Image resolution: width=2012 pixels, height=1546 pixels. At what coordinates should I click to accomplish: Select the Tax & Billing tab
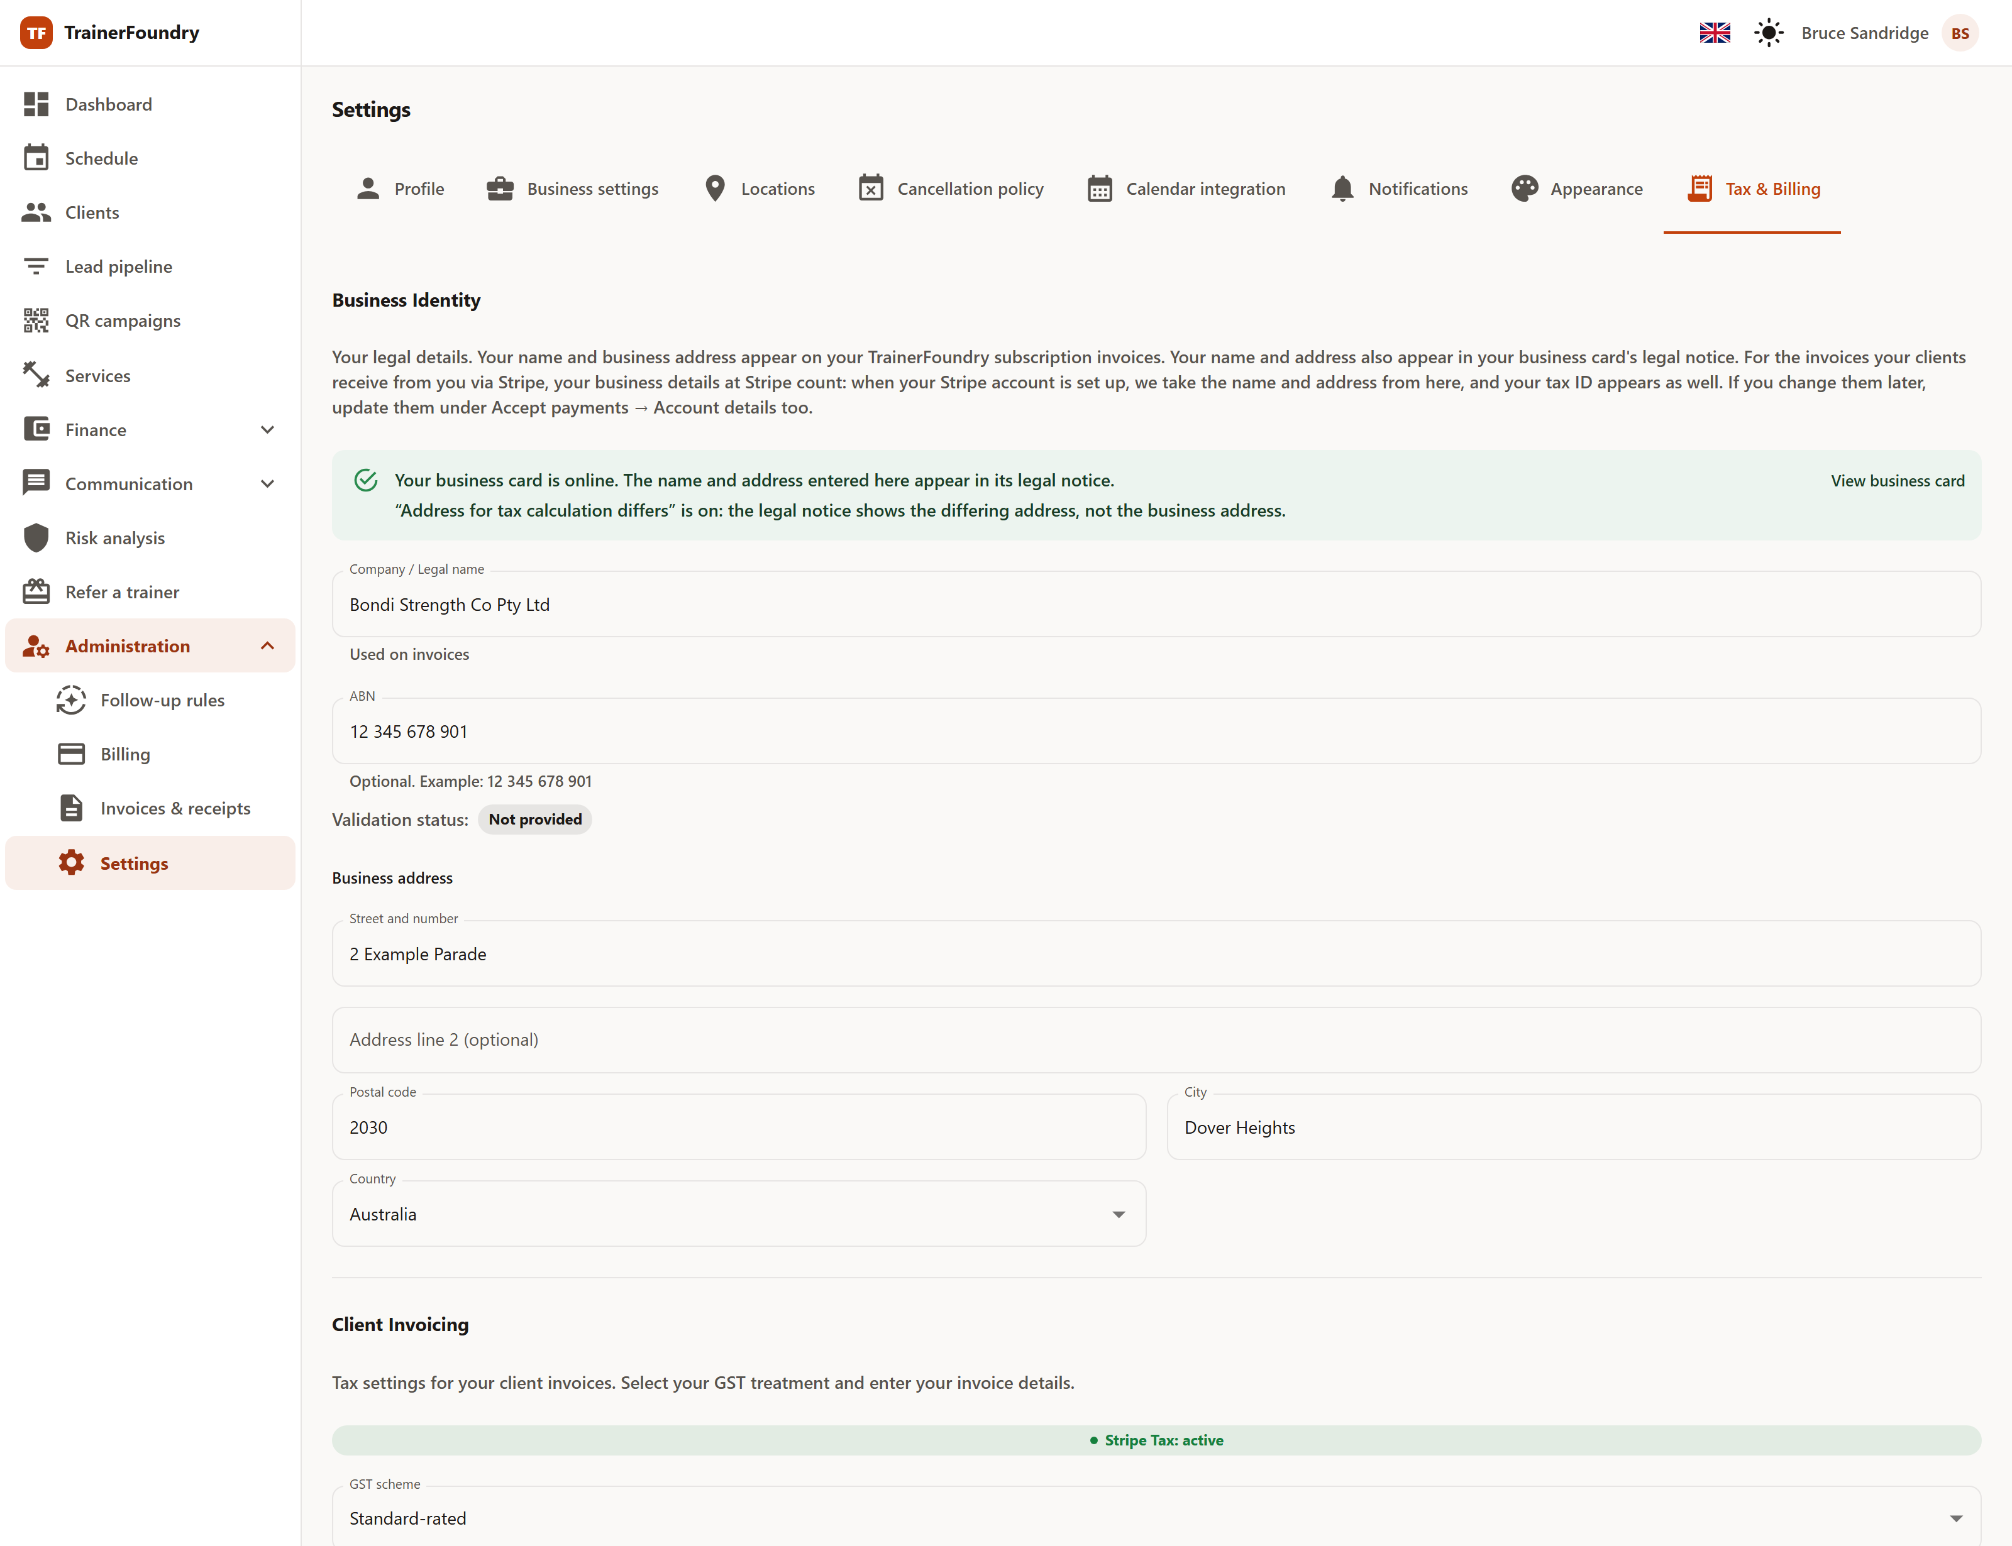point(1752,189)
